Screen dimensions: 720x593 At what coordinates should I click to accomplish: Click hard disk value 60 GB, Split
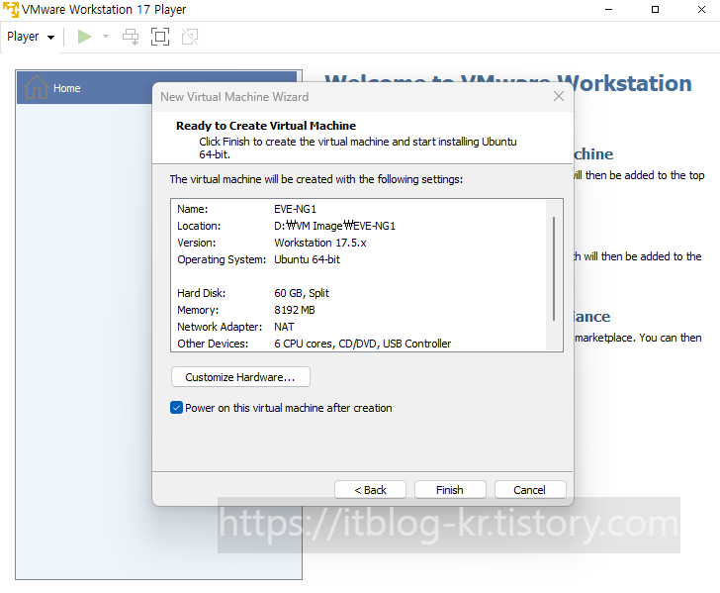302,293
